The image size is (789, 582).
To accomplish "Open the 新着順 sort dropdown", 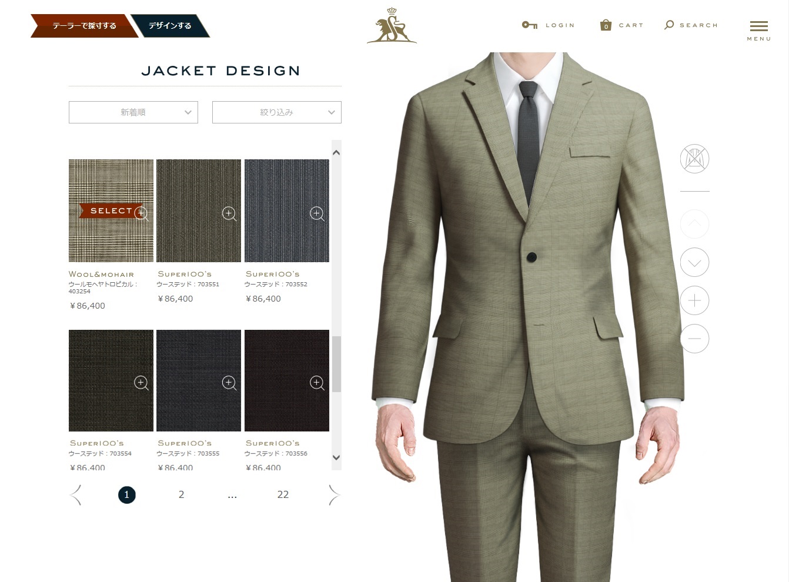I will pos(133,112).
